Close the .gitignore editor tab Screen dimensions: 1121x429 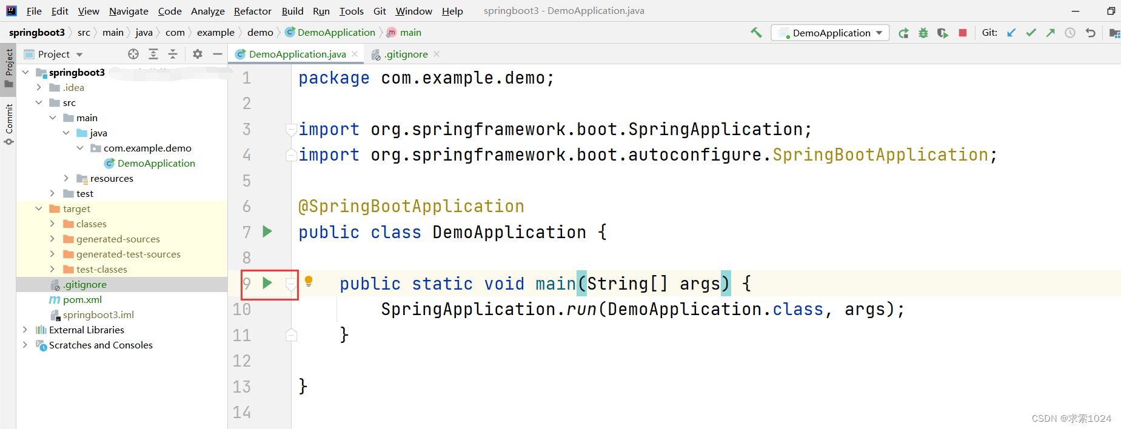[x=437, y=54]
